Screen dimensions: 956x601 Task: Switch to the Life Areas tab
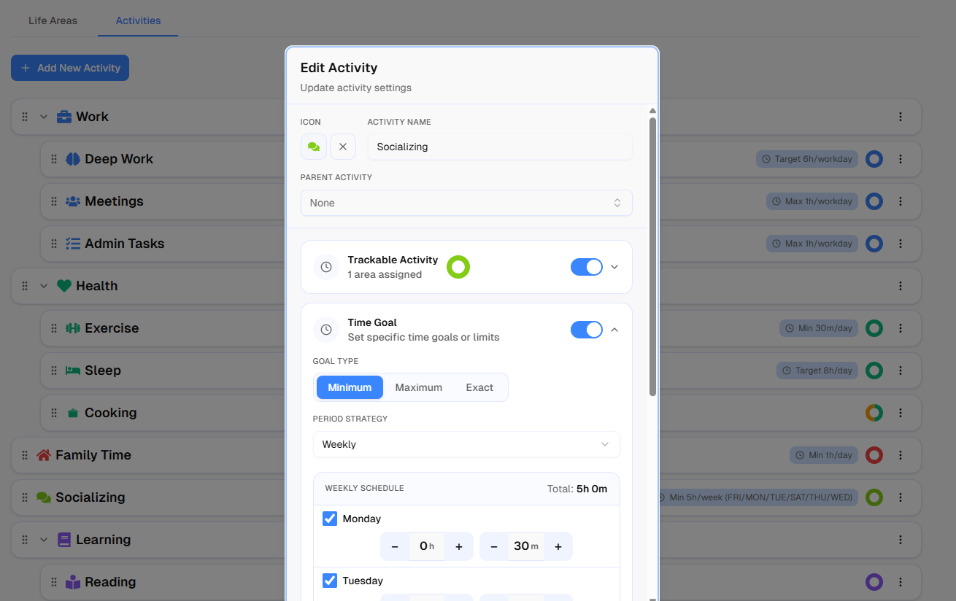(x=53, y=20)
